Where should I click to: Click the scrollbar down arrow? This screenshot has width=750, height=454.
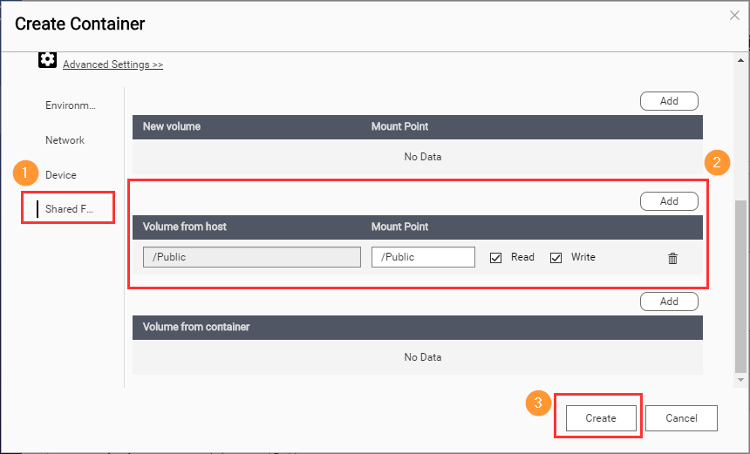point(741,381)
